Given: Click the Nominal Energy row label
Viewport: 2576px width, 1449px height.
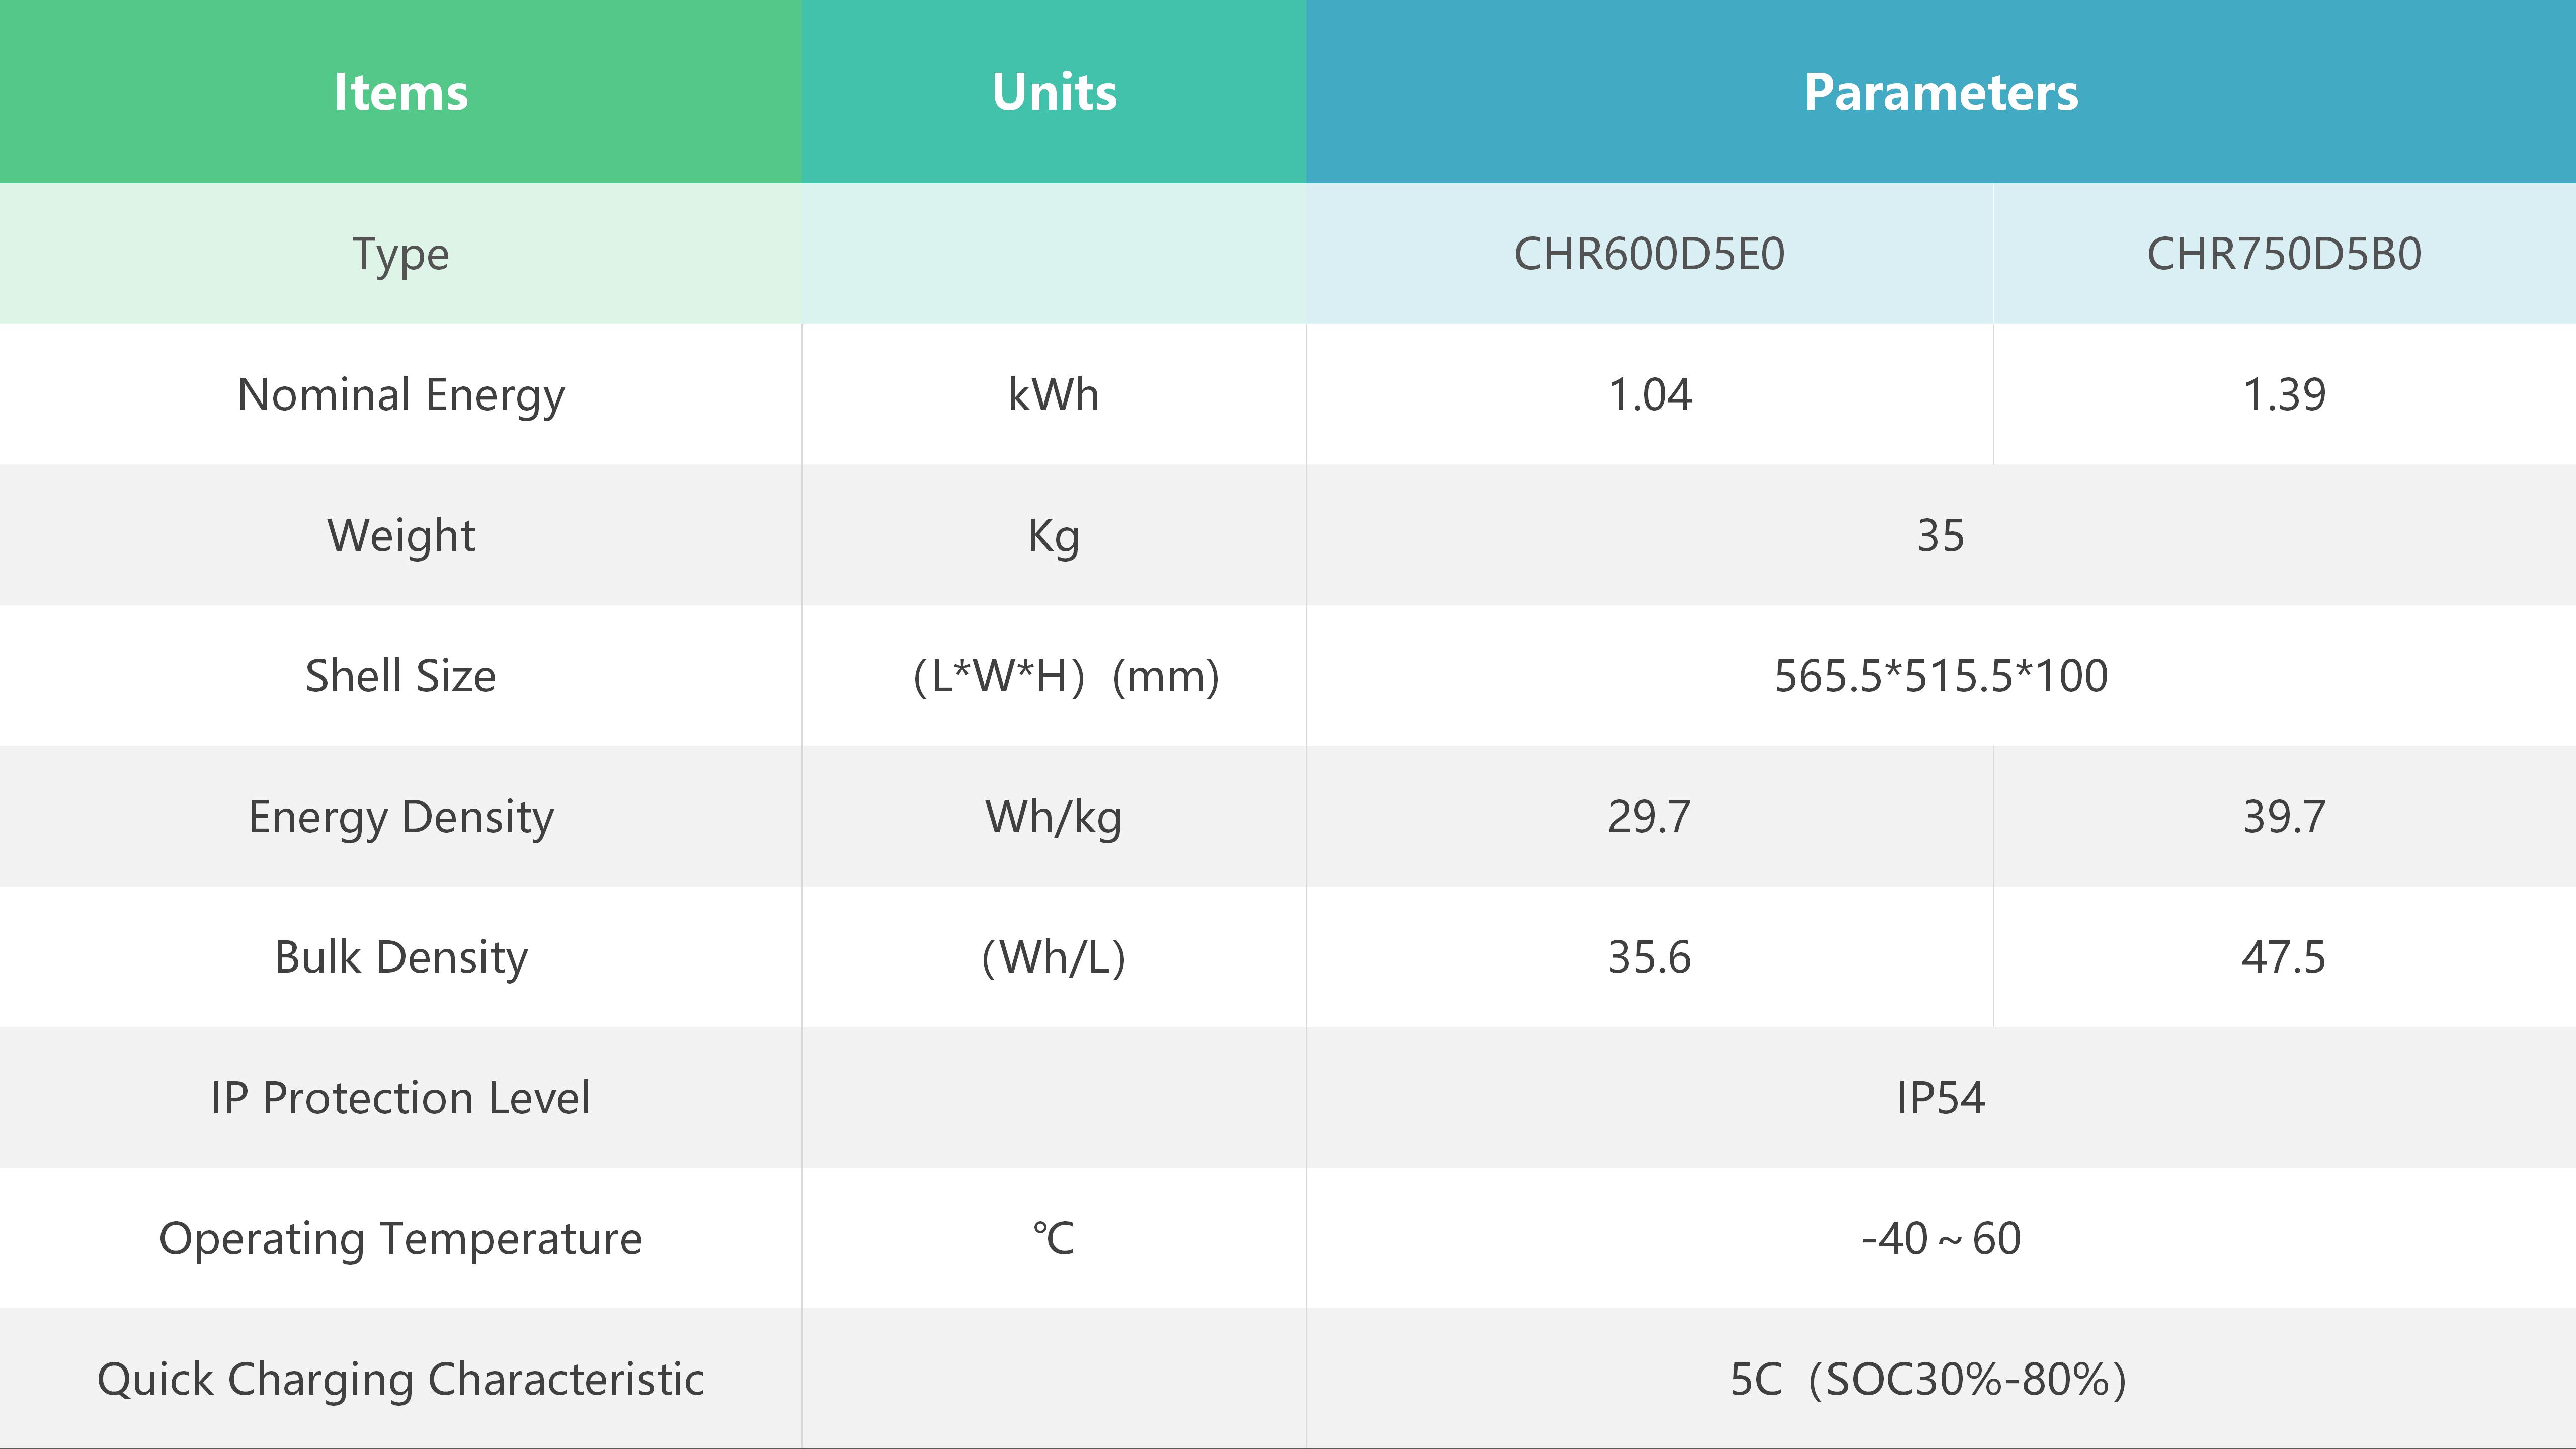Looking at the screenshot, I should [x=401, y=395].
